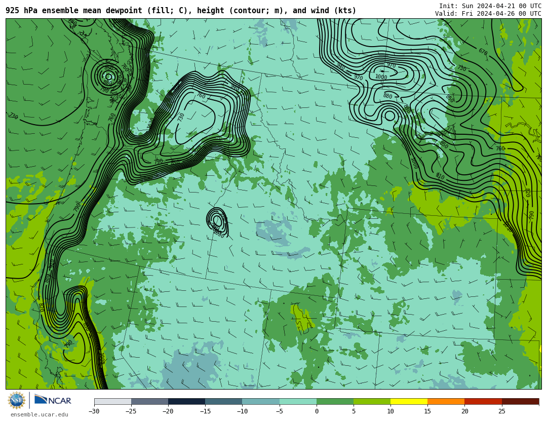Click the colorbar label '10'

(390, 411)
